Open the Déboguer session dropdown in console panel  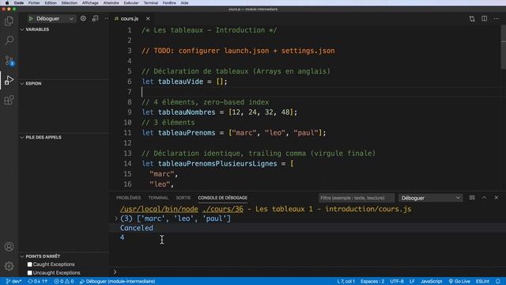[x=430, y=198]
